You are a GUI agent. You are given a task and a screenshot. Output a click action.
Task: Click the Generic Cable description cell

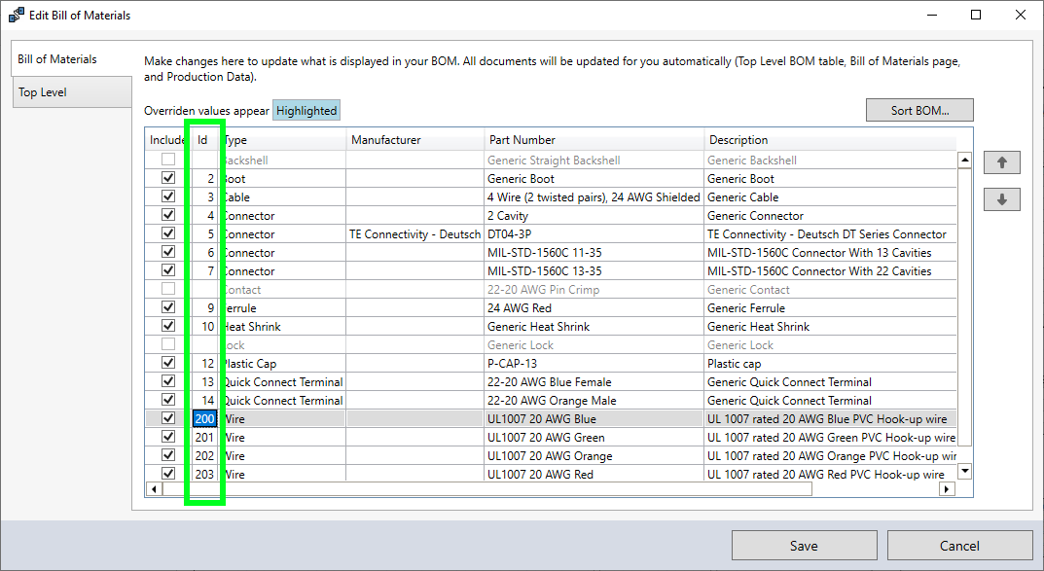coord(830,197)
